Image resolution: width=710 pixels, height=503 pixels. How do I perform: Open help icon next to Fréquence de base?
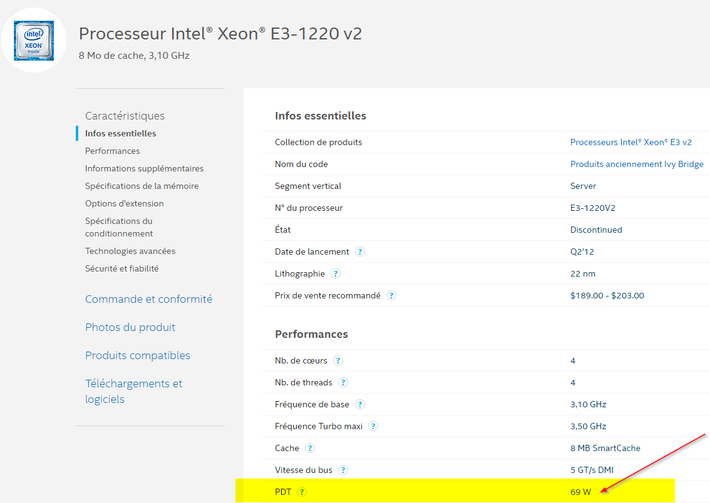360,404
